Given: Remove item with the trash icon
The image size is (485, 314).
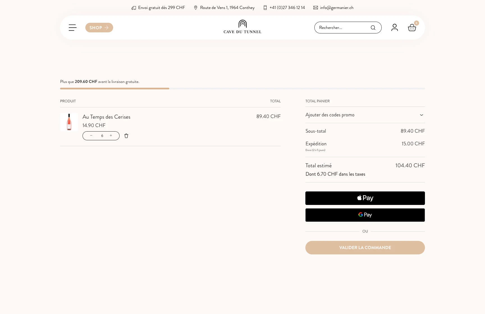Looking at the screenshot, I should pos(126,136).
